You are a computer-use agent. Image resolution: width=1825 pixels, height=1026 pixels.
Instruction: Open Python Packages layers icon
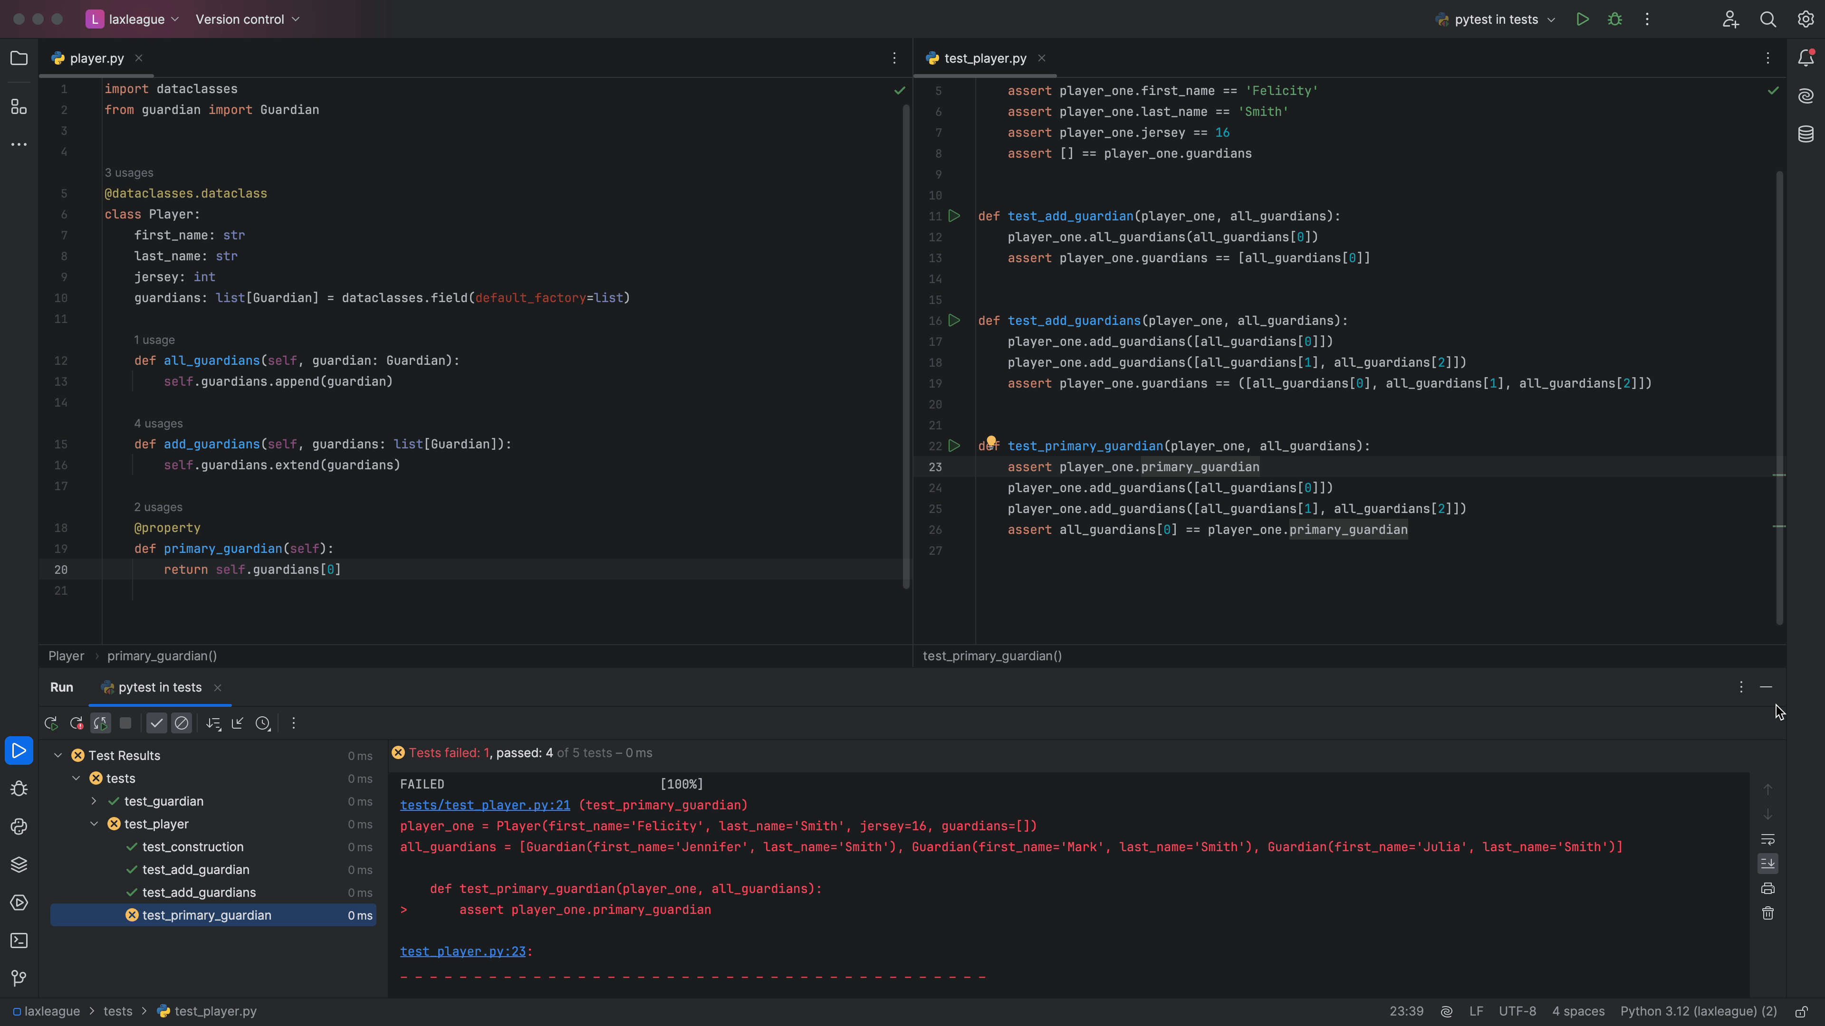pos(19,864)
